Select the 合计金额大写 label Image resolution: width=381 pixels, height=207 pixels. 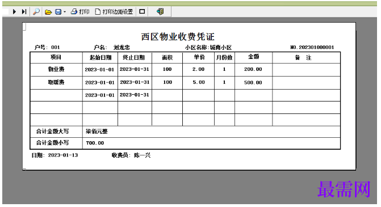click(52, 132)
